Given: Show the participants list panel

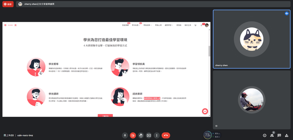Looking at the screenshot, I should (272, 135).
